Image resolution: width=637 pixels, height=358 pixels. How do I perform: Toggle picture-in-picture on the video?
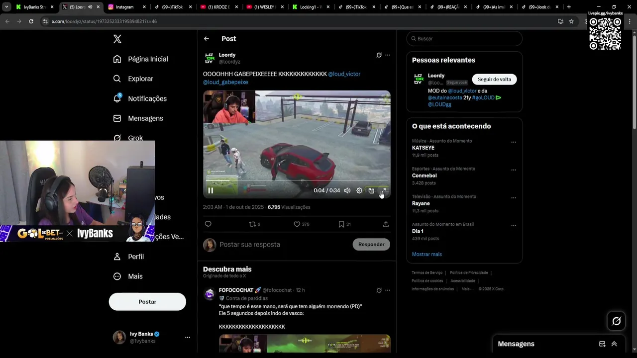click(x=371, y=190)
